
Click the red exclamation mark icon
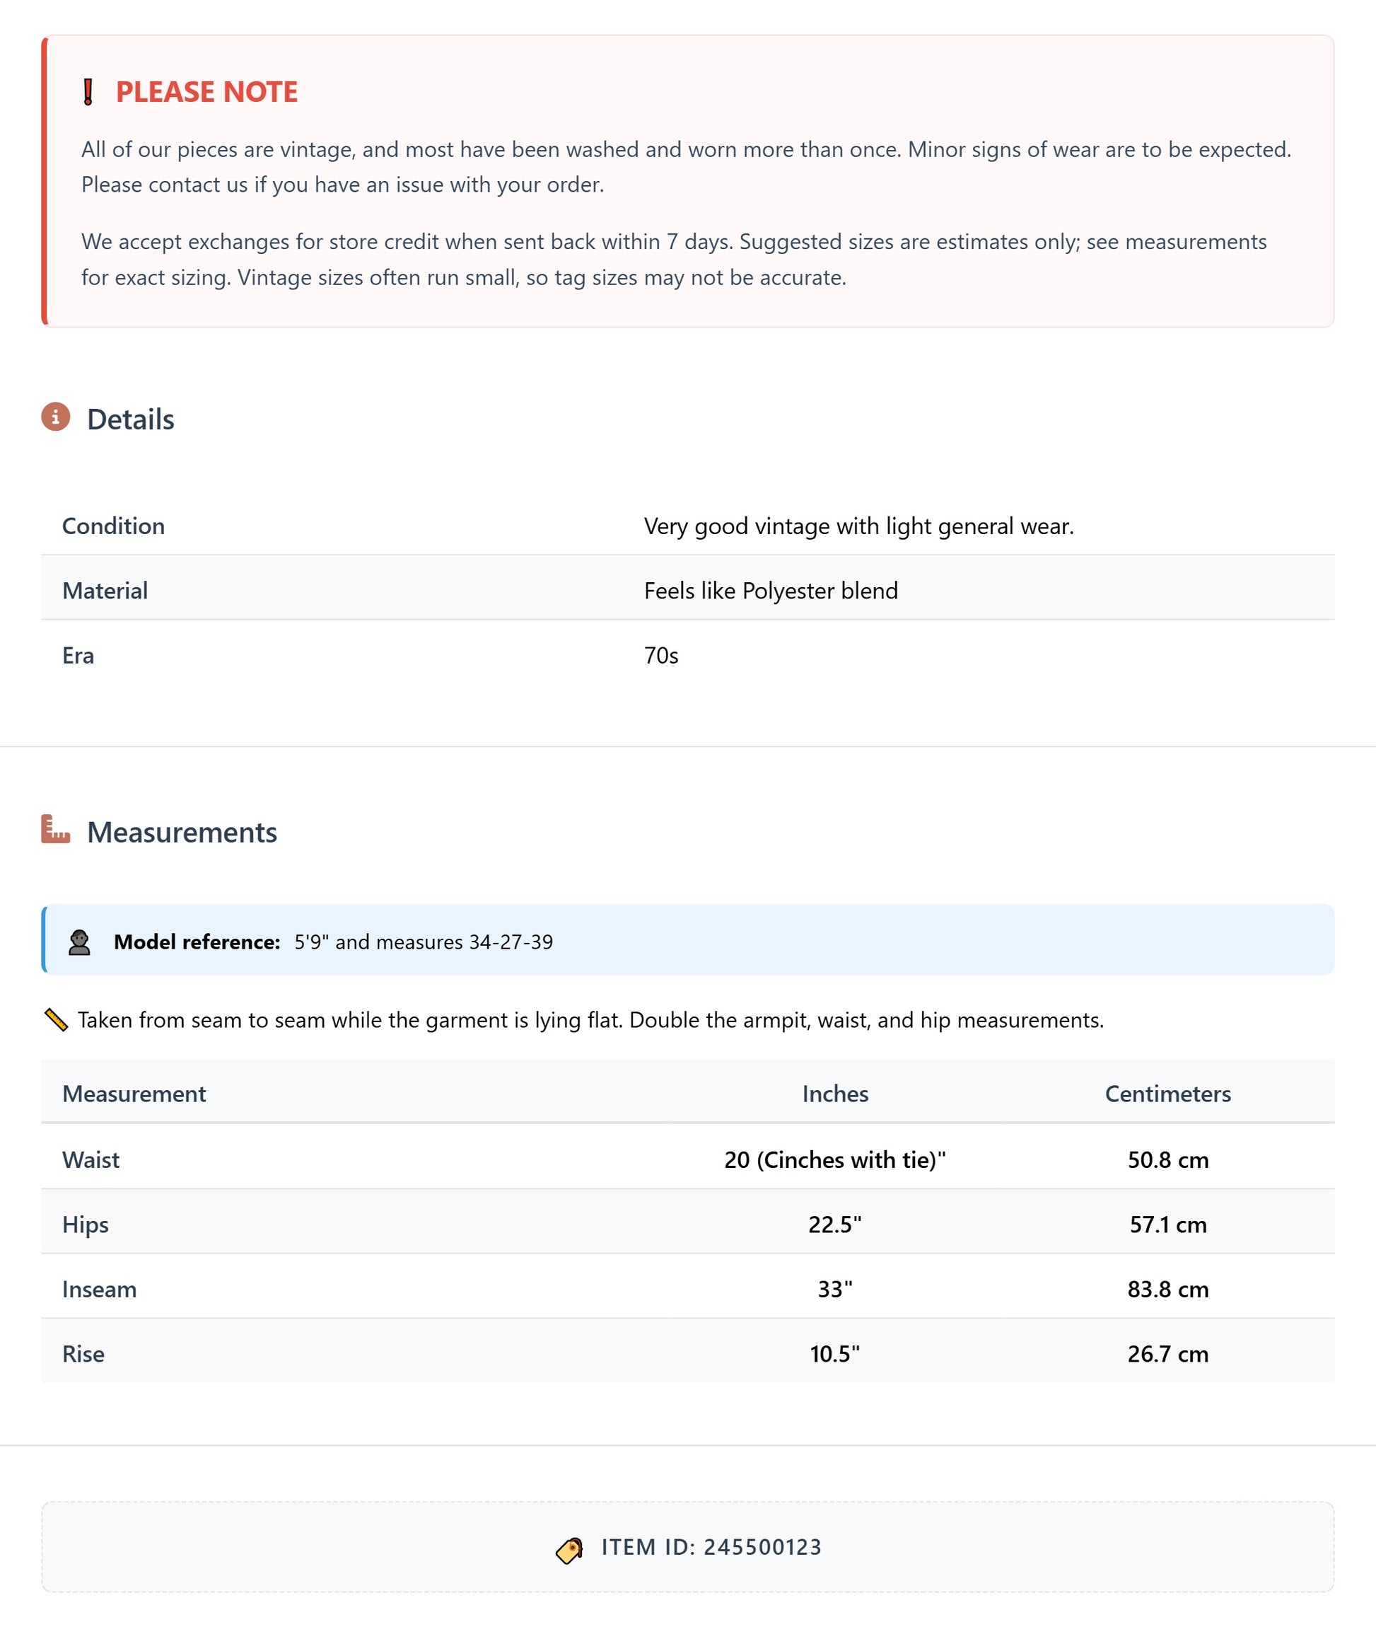pos(88,92)
